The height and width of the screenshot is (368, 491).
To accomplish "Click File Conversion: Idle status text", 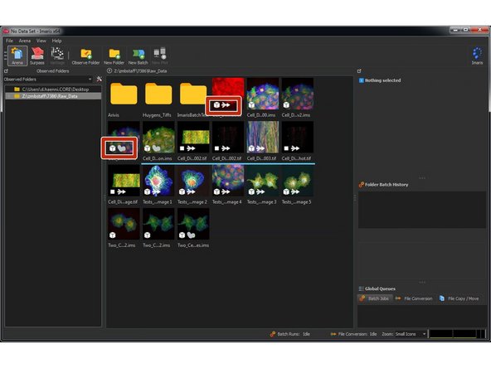I will [x=357, y=334].
